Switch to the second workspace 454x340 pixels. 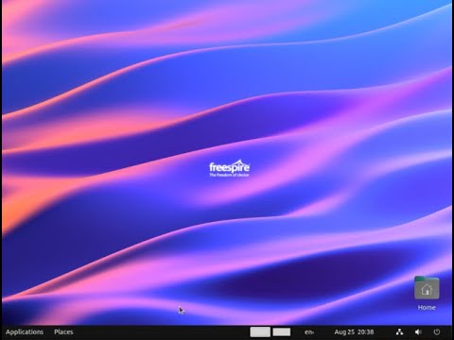pos(282,332)
